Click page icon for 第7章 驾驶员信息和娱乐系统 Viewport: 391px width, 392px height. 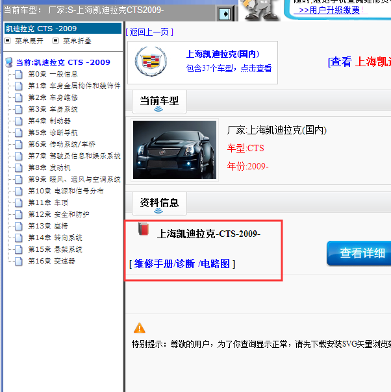tap(19, 156)
